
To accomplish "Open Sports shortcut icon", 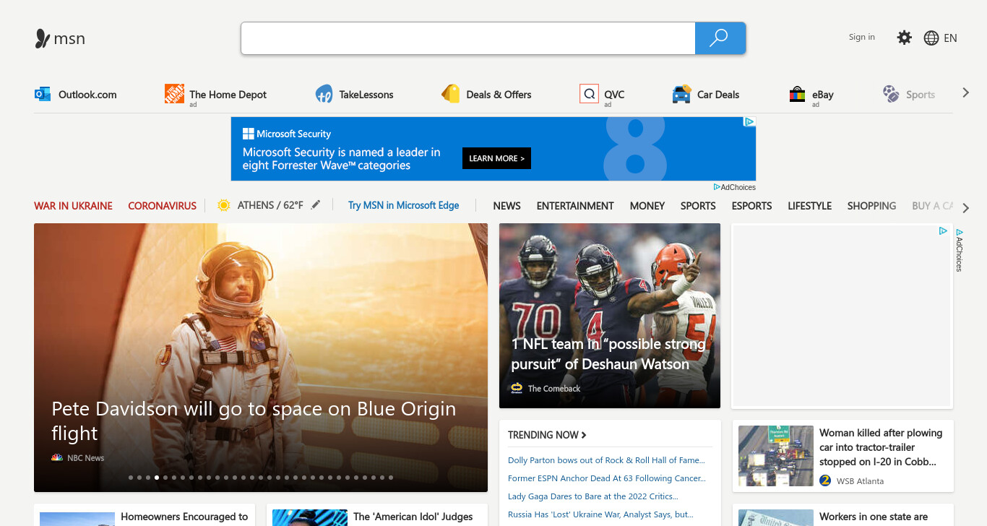I will coord(891,94).
